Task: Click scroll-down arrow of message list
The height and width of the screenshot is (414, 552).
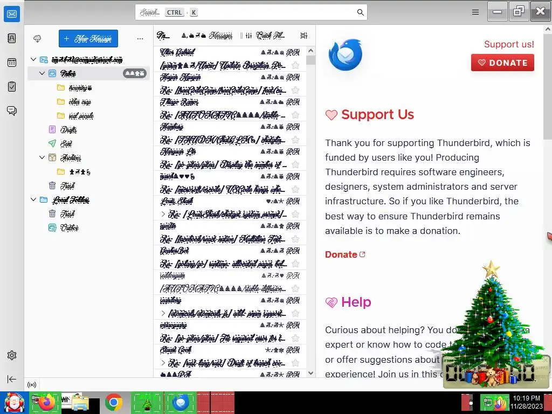Action: tap(310, 373)
